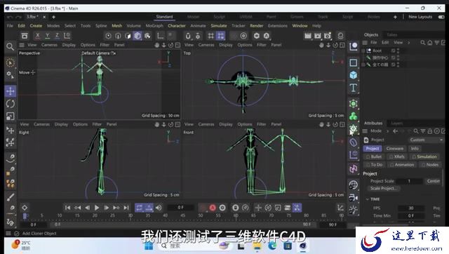Enable the red Autokeying button
The image size is (449, 254).
pyautogui.click(x=213, y=208)
